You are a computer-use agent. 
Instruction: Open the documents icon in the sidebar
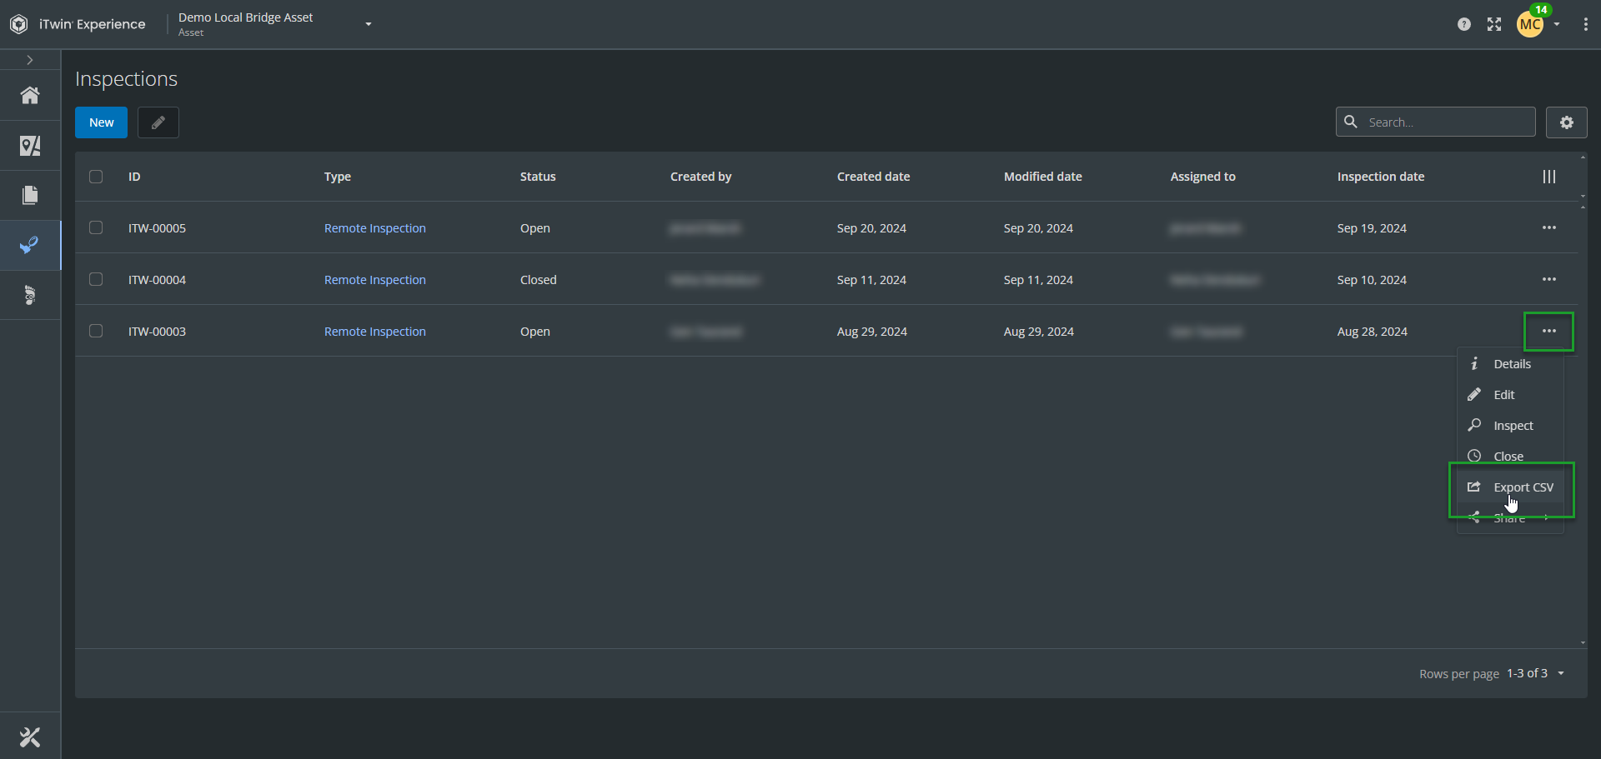point(30,195)
